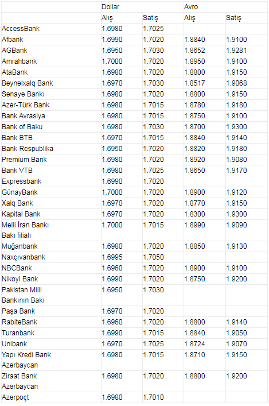Select the Naxçıvanbank dollar selling rate 1.7050
Screen dimensions: 269x406
click(153, 257)
